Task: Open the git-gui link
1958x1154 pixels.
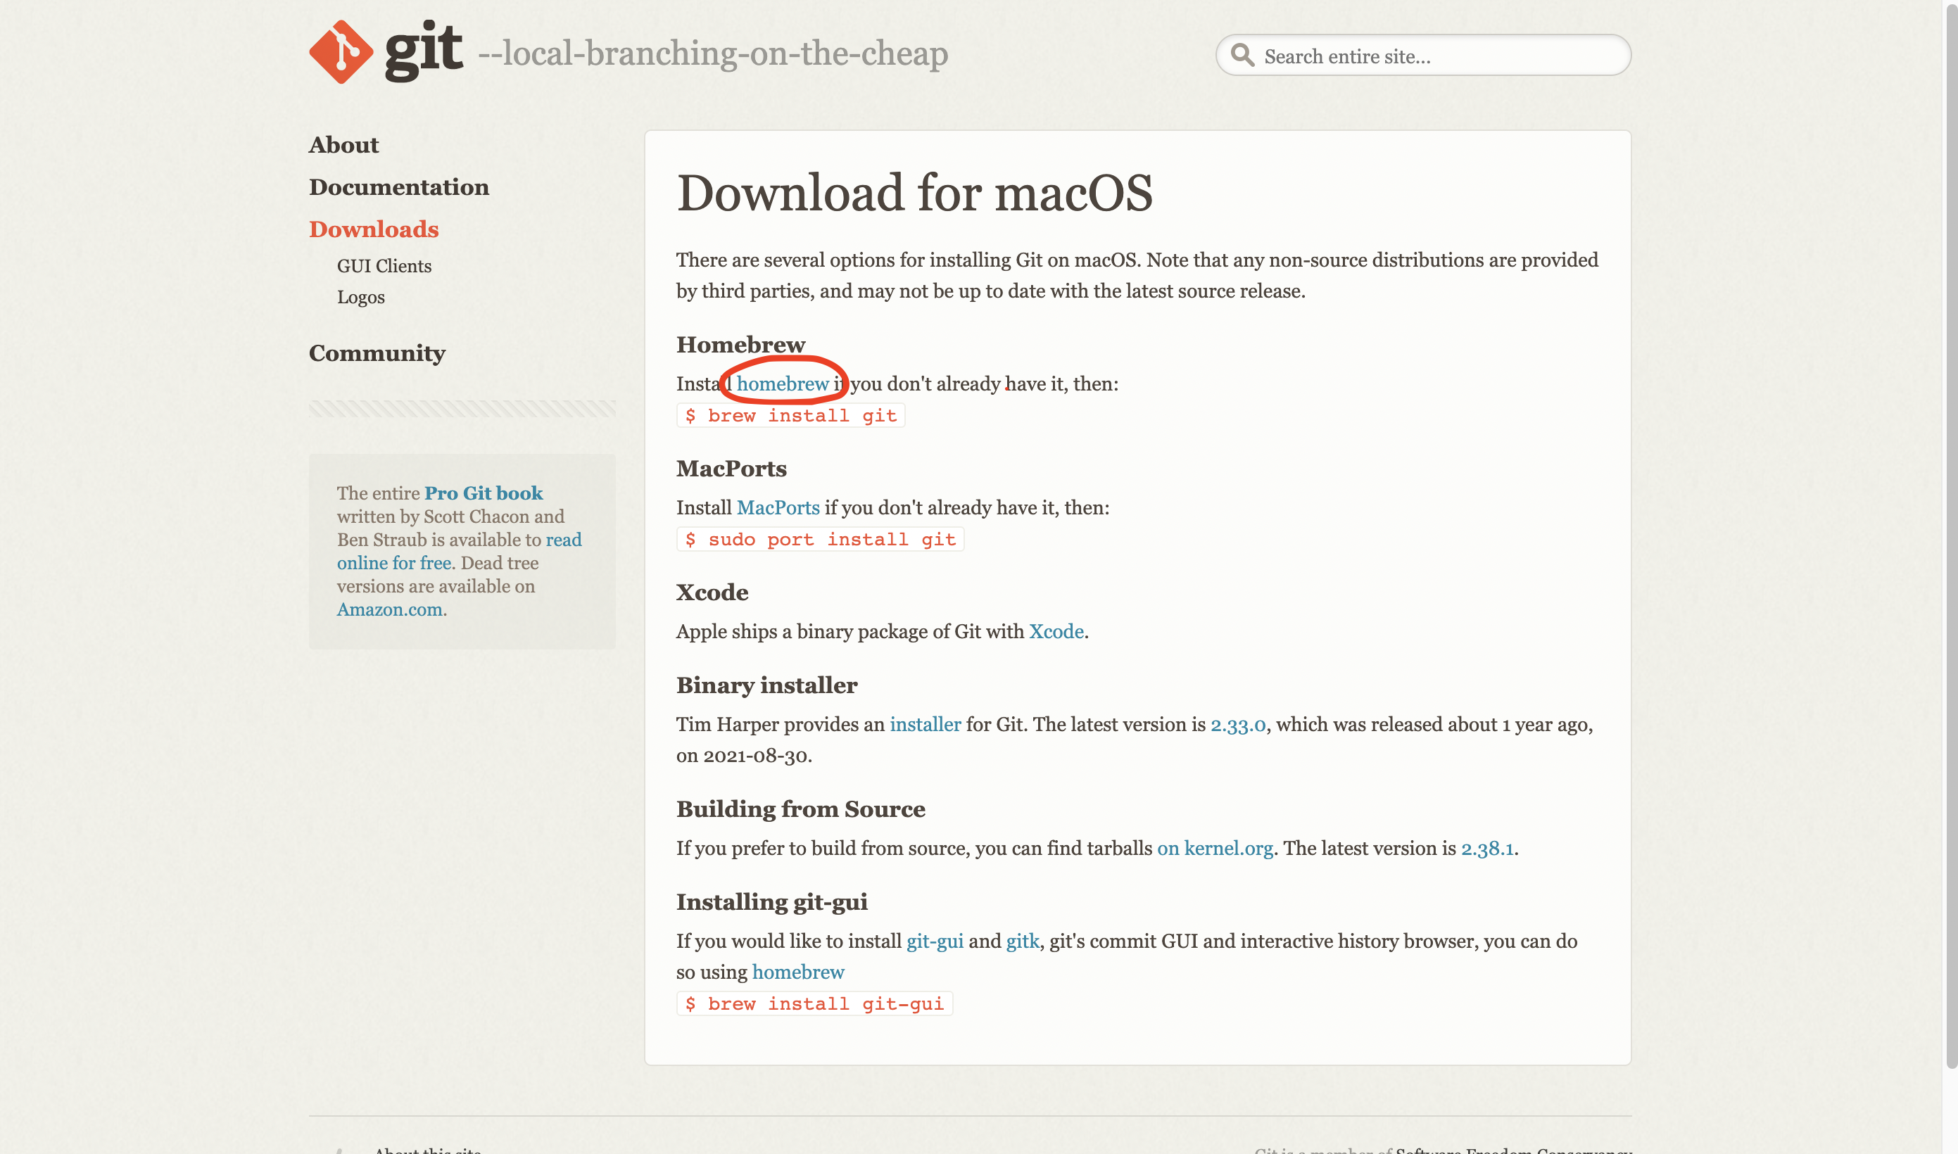Action: 935,941
